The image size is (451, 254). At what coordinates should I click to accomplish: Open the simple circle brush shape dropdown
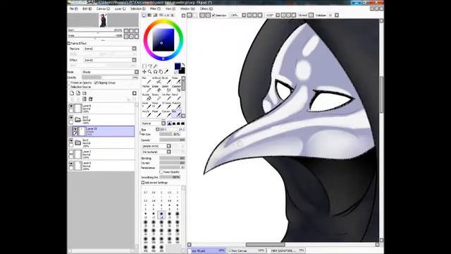(169, 146)
